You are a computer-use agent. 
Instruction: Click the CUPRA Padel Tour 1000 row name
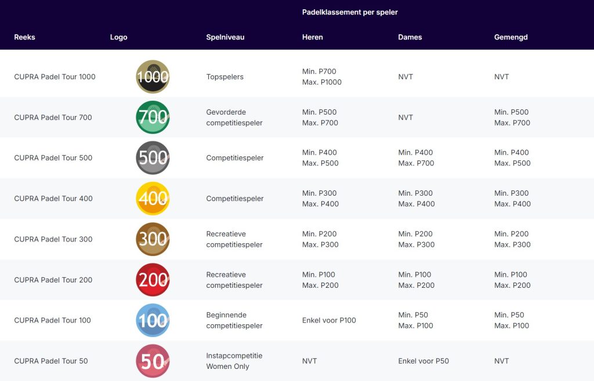(x=55, y=77)
